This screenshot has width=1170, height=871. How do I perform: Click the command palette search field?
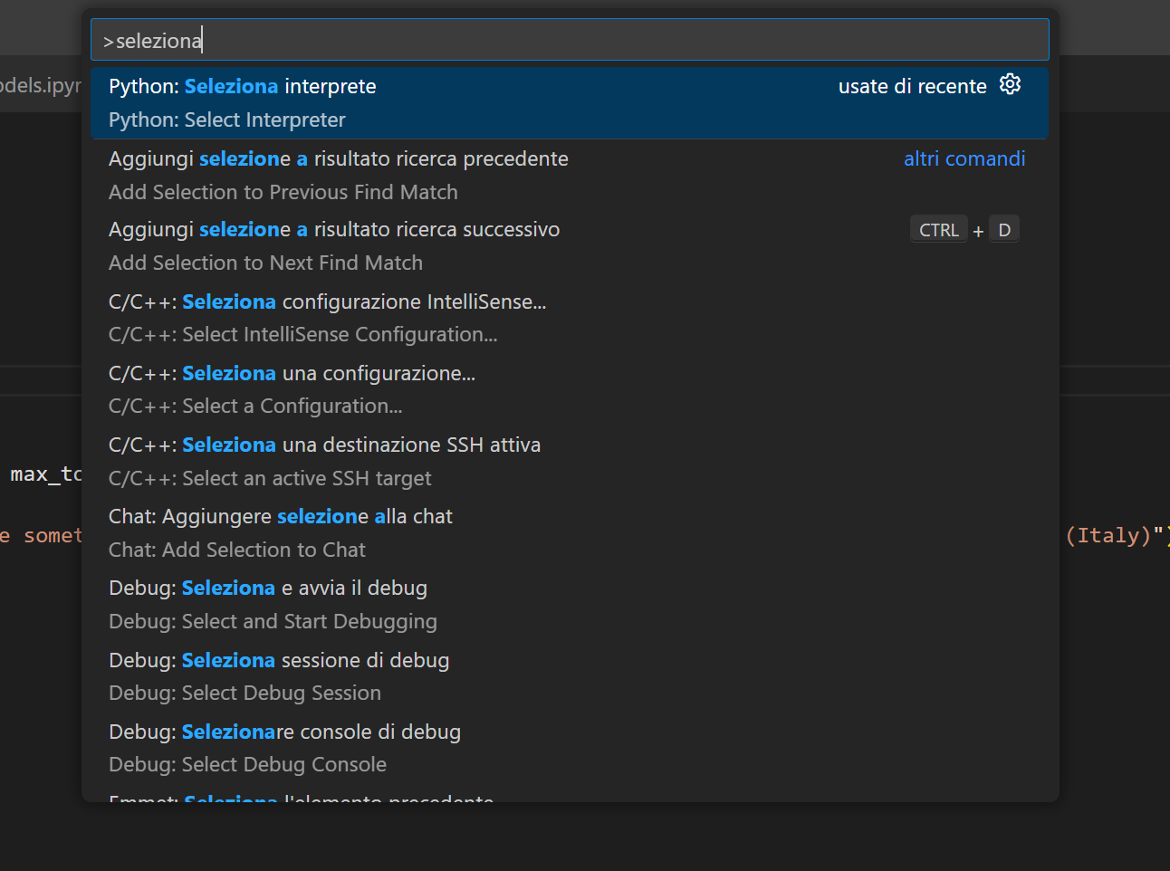[x=570, y=40]
